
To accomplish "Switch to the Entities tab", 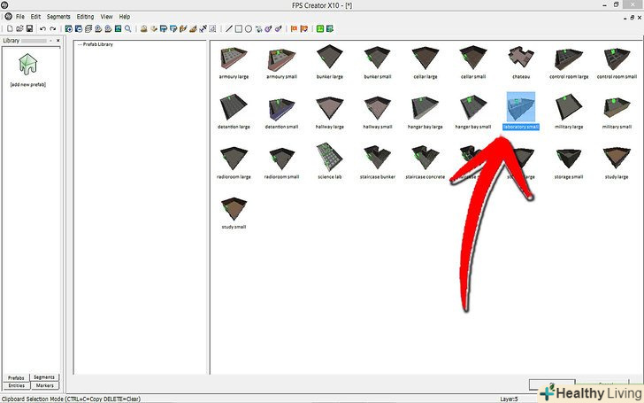I will click(17, 386).
